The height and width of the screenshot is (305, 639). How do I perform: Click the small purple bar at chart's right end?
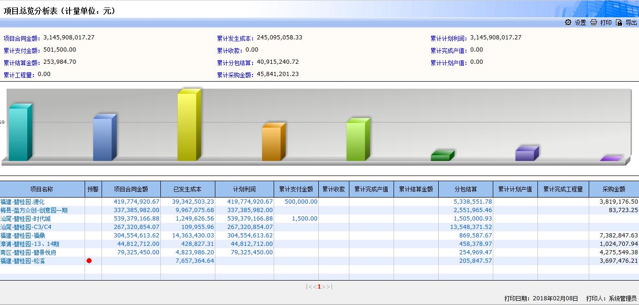[610, 159]
